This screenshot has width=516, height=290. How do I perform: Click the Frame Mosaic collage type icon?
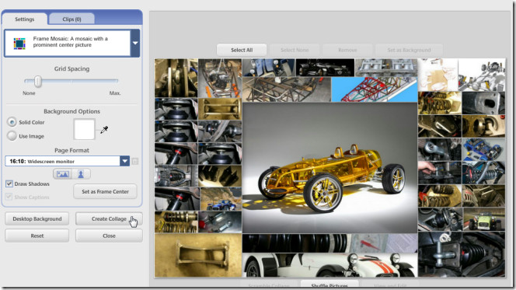[x=19, y=44]
